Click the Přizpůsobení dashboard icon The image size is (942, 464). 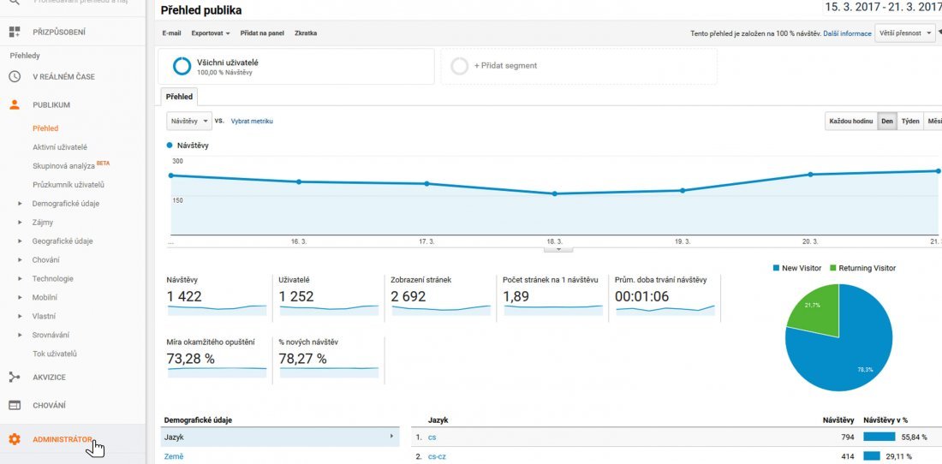click(x=15, y=33)
